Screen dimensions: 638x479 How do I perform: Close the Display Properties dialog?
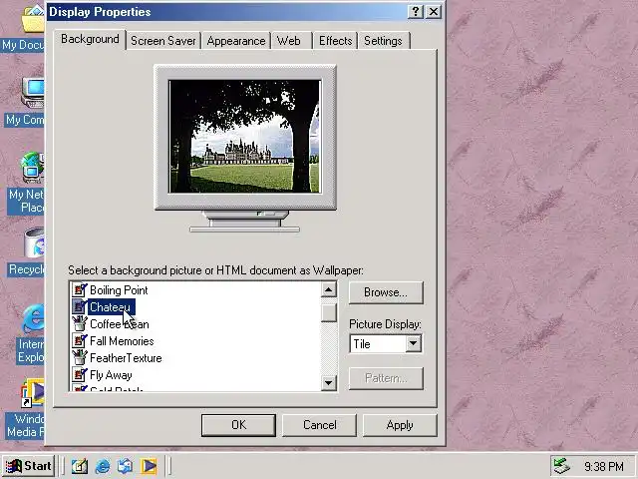434,12
